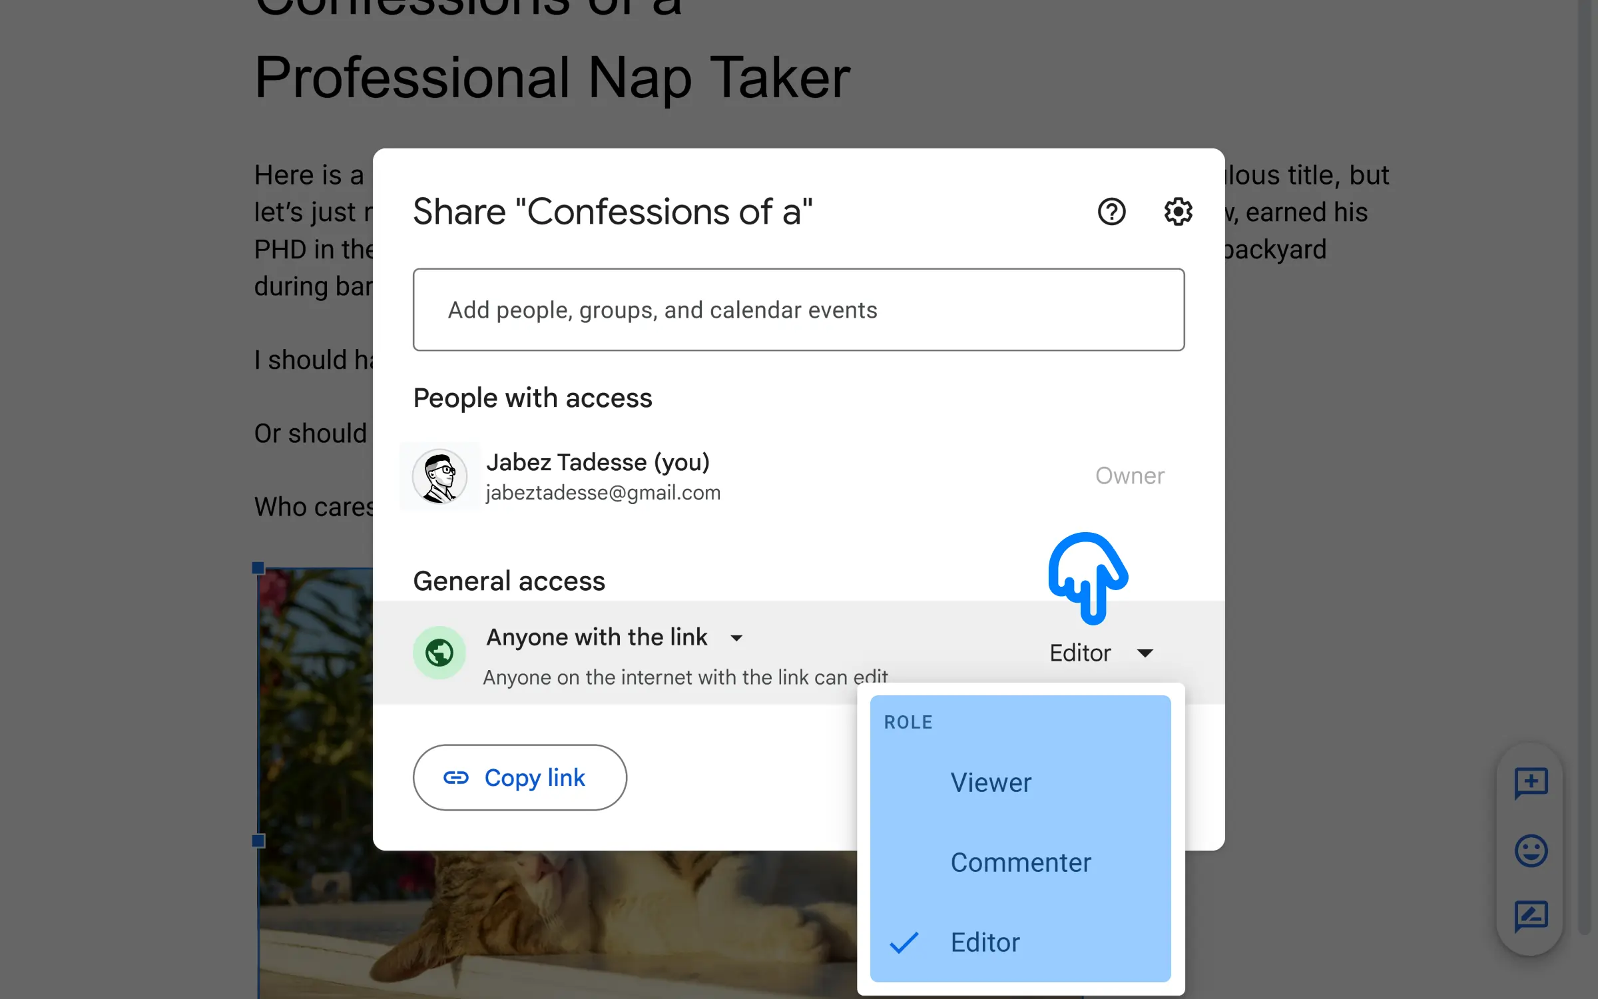The width and height of the screenshot is (1598, 999).
Task: Focus the Add people, groups input field
Action: pos(798,310)
